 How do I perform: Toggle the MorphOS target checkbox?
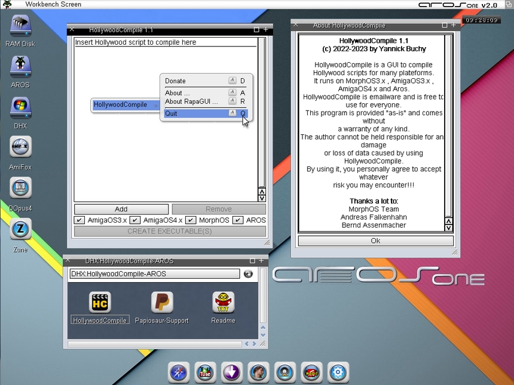[x=190, y=220]
